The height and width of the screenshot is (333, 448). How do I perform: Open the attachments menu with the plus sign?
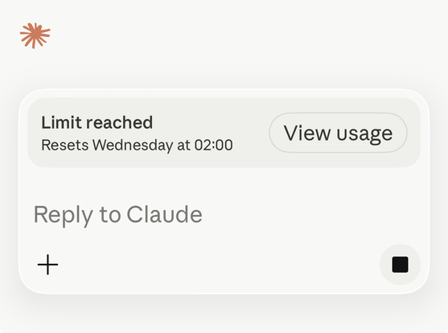click(x=47, y=265)
